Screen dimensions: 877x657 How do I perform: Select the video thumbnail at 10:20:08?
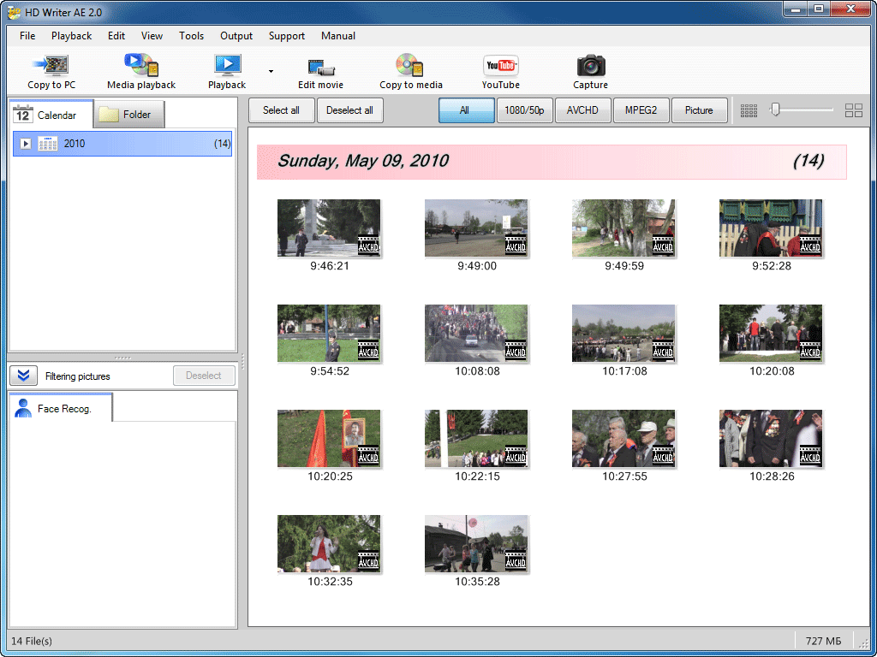pyautogui.click(x=771, y=333)
